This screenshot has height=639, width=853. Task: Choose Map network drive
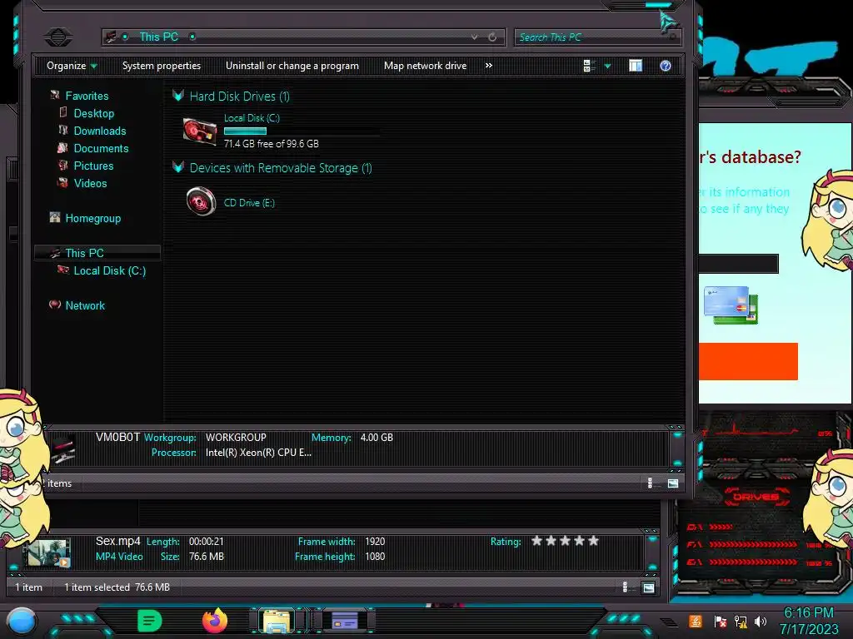[425, 66]
